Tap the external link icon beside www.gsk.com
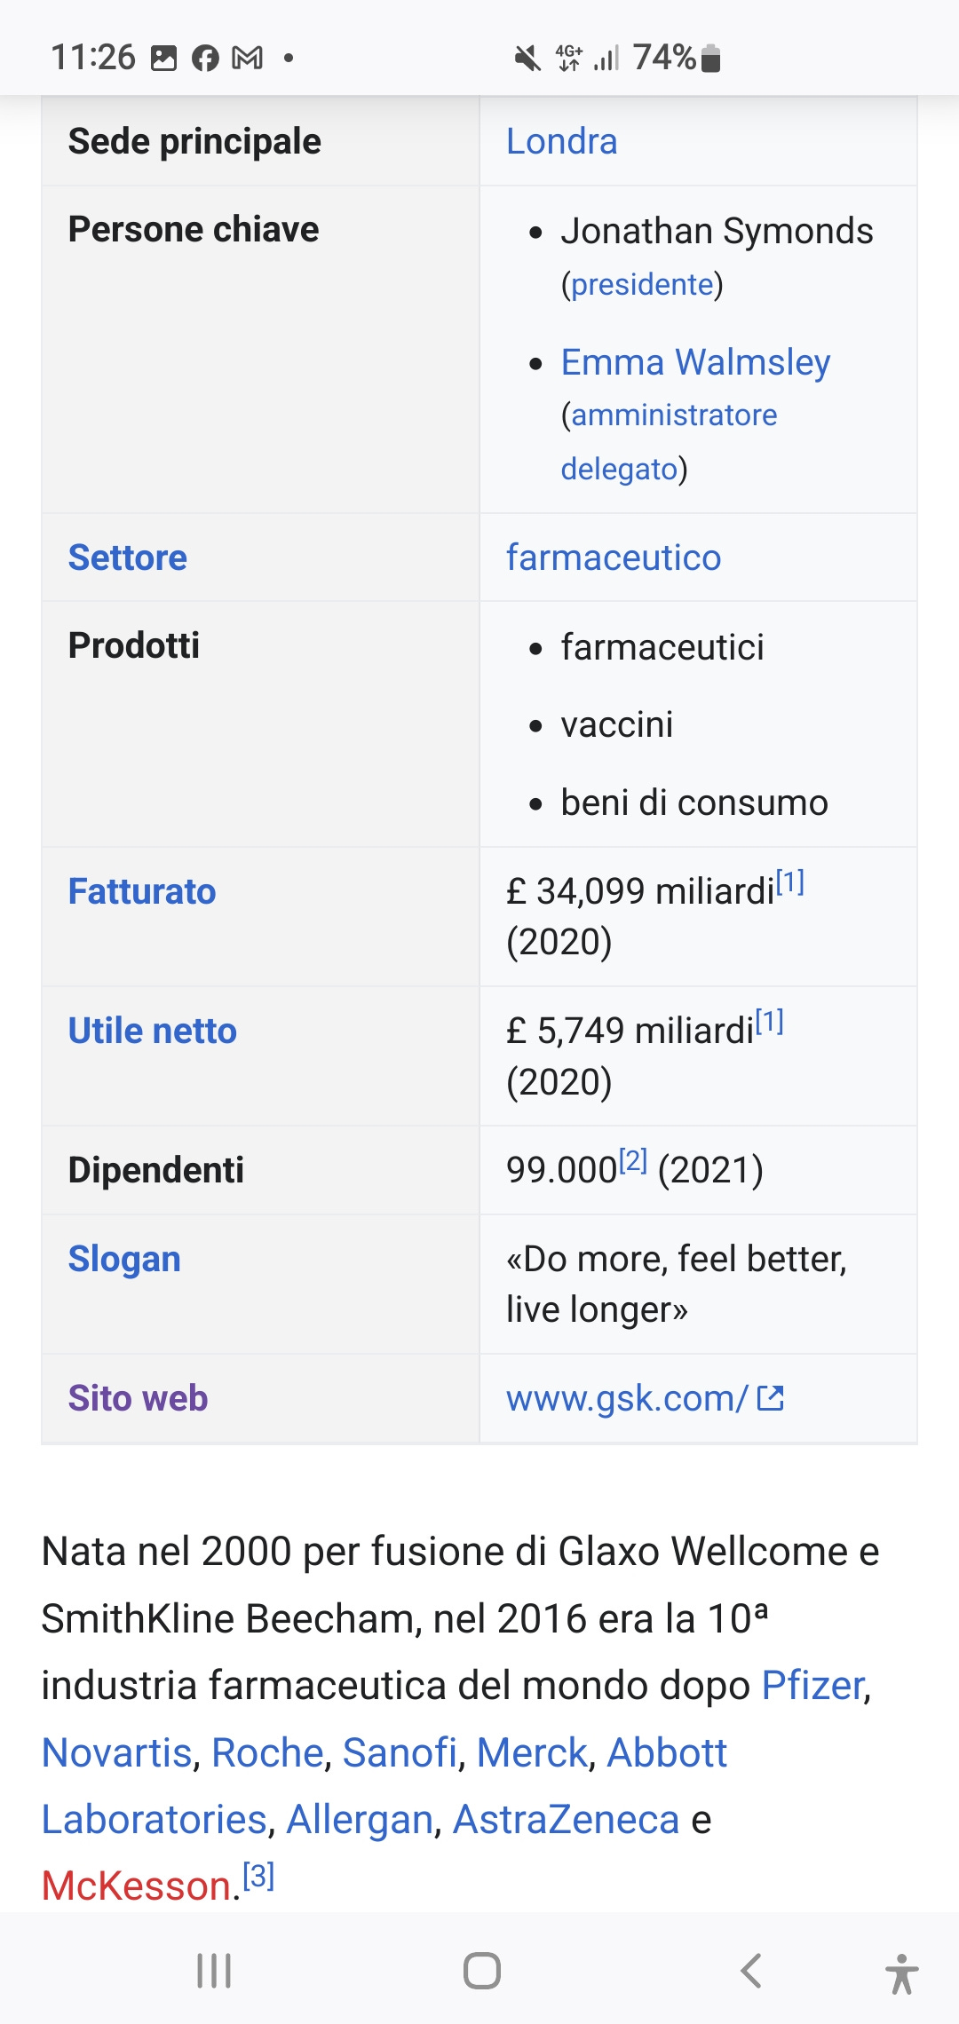 770,1398
